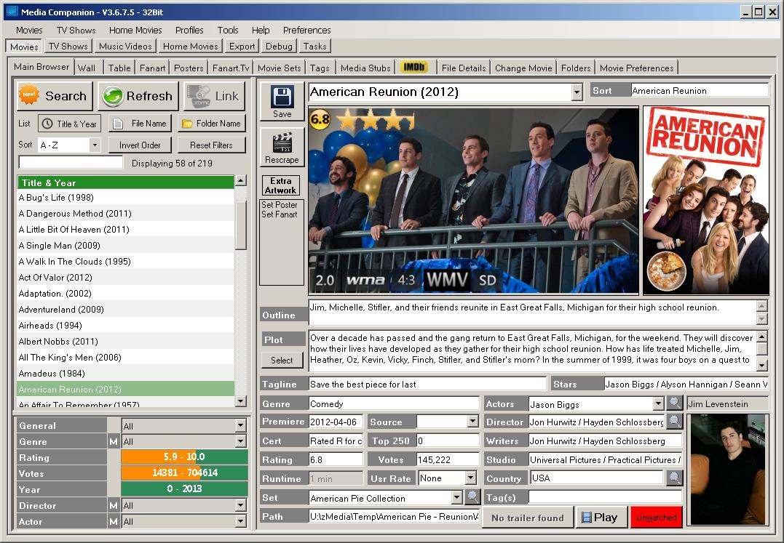Open the Sort A-Z dropdown

click(x=95, y=145)
